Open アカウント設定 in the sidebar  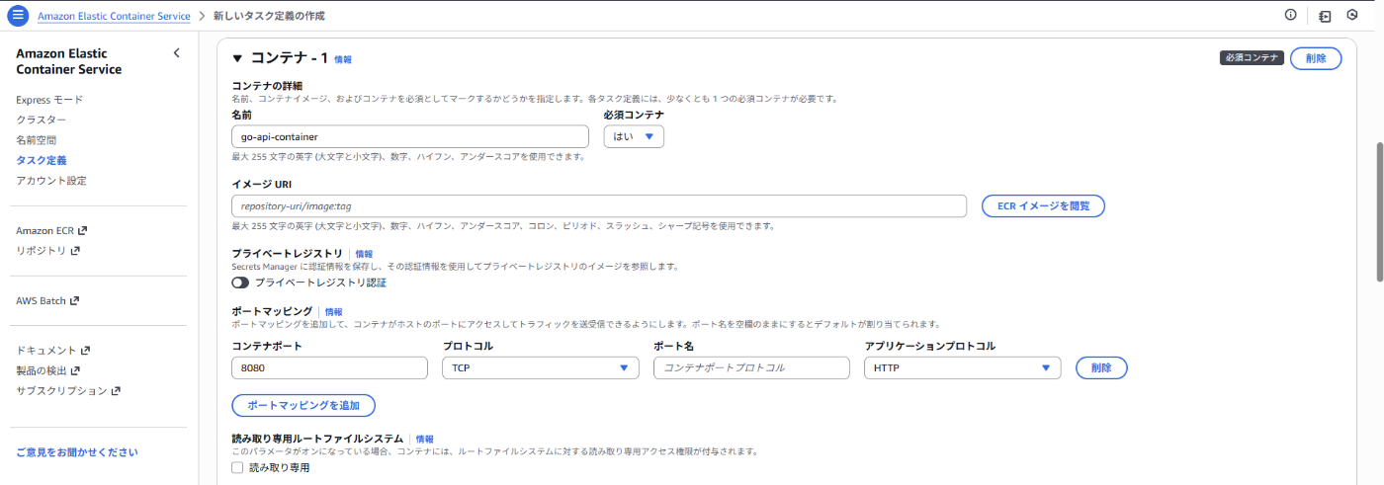51,181
